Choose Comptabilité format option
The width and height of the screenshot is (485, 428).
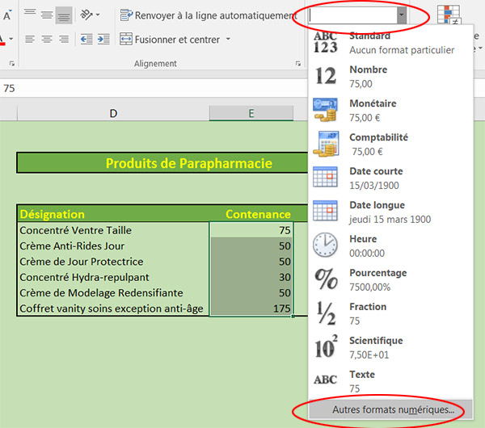[390, 144]
